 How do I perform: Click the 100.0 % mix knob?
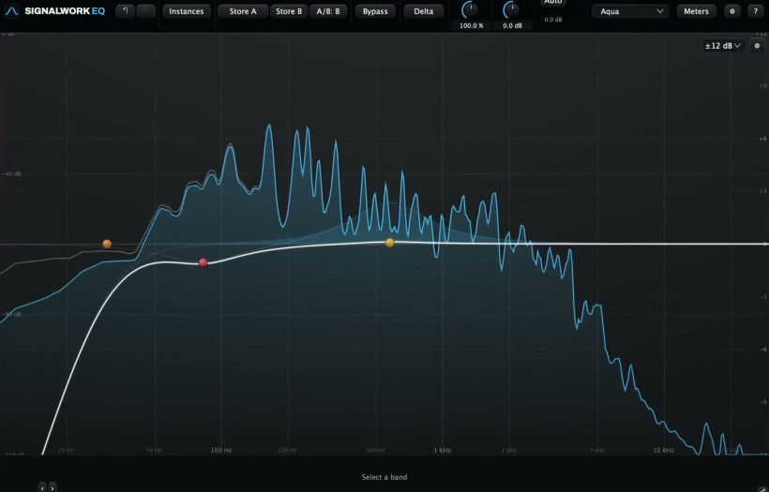coord(471,9)
